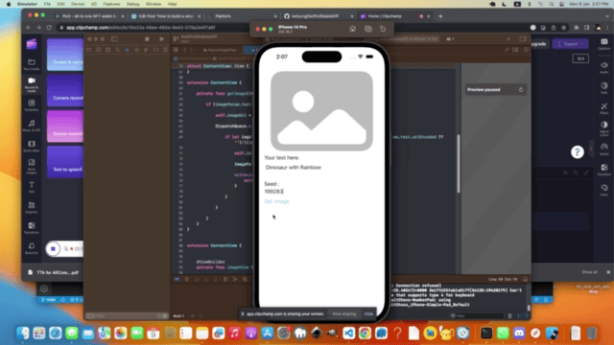Open Your media in Clipchamp sidebar
This screenshot has height=345, width=614.
click(x=32, y=64)
